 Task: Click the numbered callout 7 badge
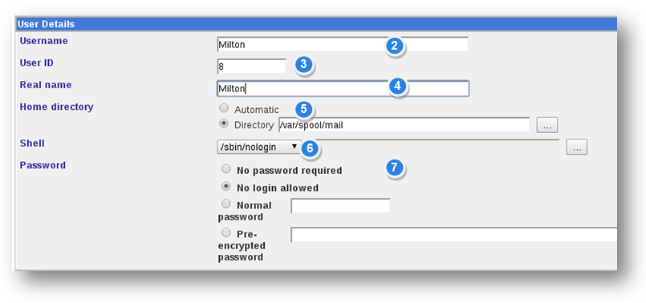[394, 168]
